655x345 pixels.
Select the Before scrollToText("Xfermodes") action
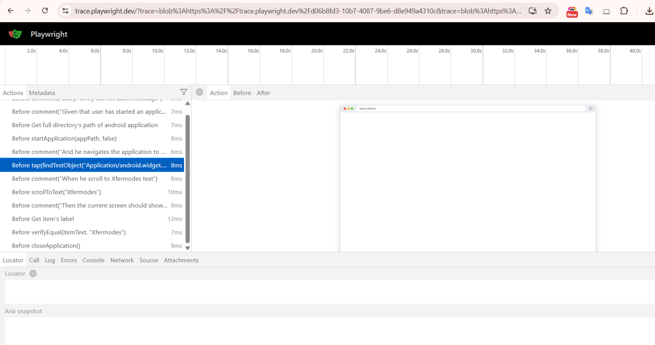56,192
